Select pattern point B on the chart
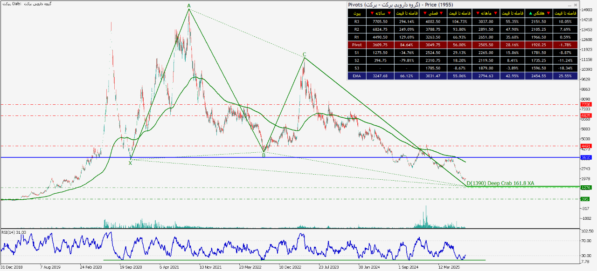The width and height of the screenshot is (597, 271). tap(264, 155)
